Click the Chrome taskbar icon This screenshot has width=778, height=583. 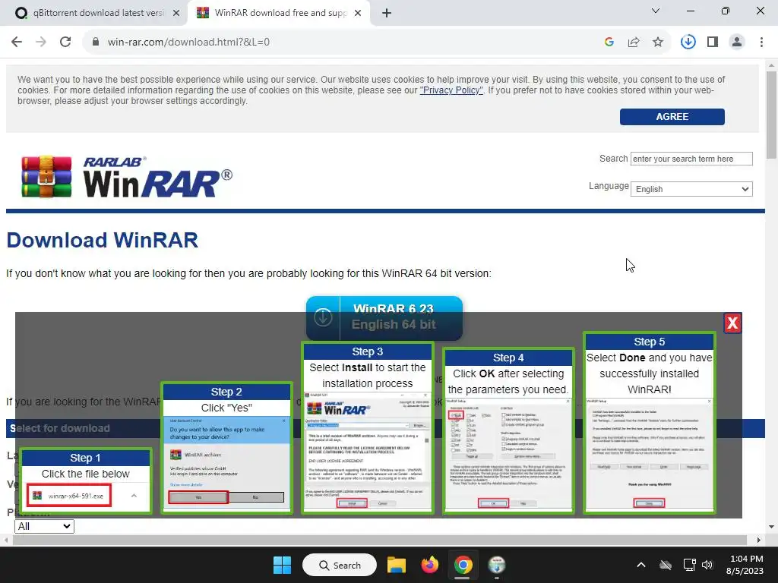tap(463, 565)
